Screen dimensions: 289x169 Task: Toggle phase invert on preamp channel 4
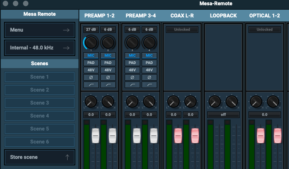pos(149,77)
